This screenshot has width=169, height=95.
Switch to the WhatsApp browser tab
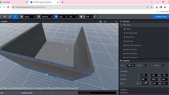point(14,2)
